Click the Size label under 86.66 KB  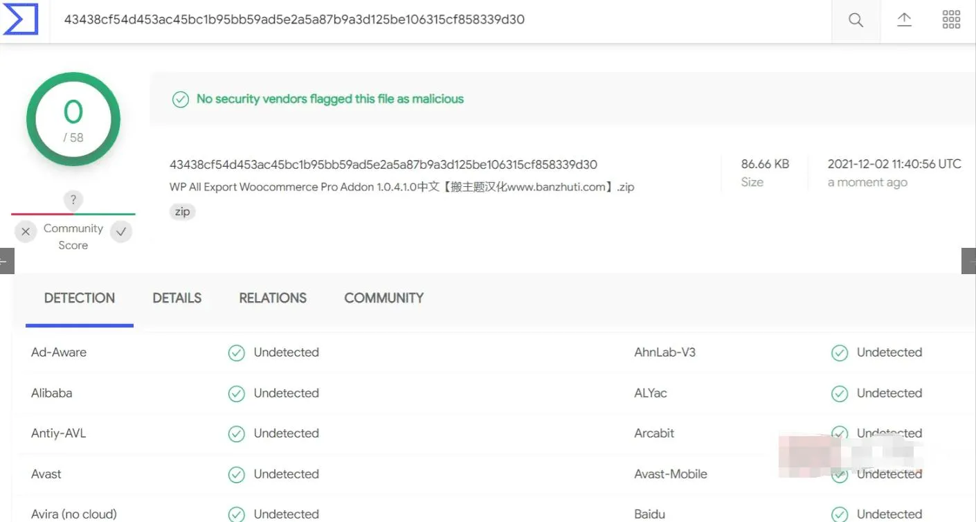click(752, 182)
